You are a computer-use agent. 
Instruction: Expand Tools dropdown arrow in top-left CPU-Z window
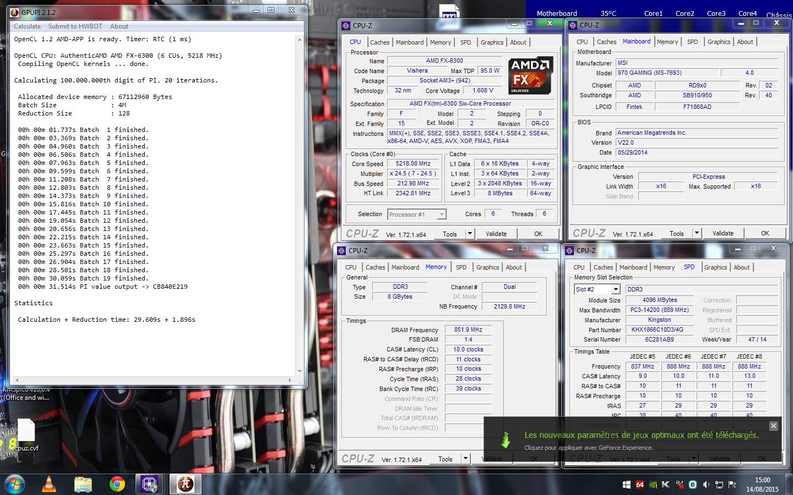[470, 234]
